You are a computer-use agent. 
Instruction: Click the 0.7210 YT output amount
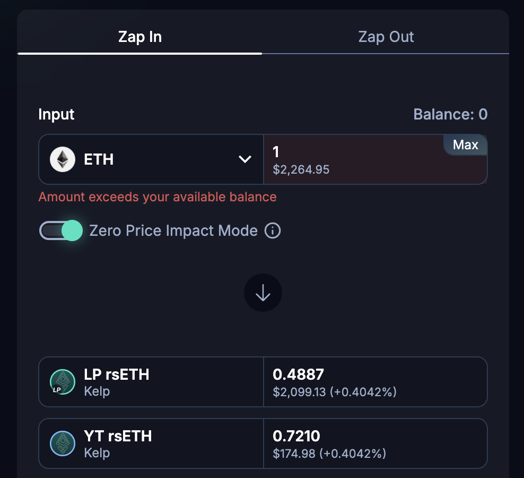point(296,437)
